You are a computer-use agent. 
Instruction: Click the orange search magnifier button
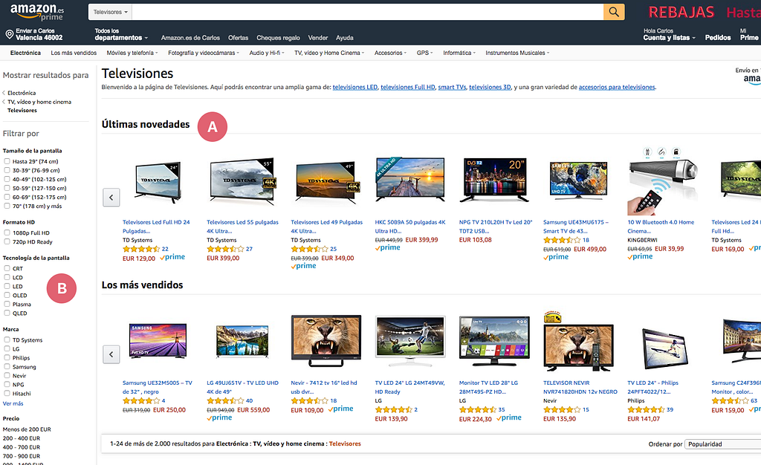tap(614, 12)
